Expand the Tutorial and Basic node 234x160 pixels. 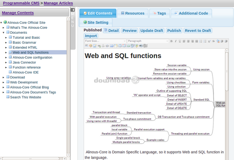coord(6,38)
